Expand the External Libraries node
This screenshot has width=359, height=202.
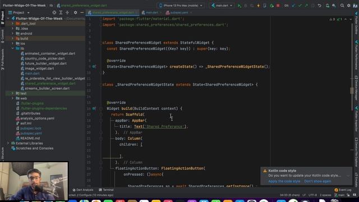pyautogui.click(x=8, y=144)
